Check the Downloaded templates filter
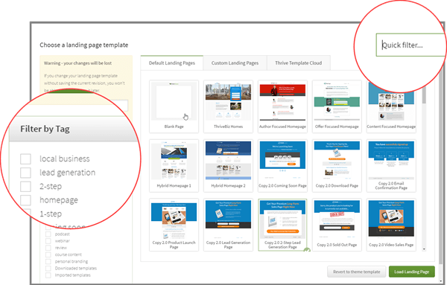The image size is (447, 285). coord(48,268)
